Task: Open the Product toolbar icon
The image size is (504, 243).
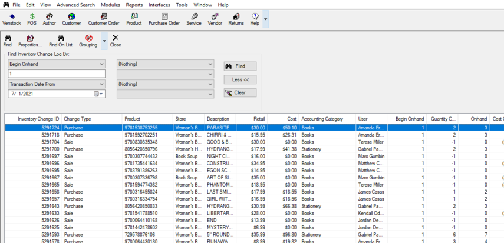Action: (x=134, y=19)
